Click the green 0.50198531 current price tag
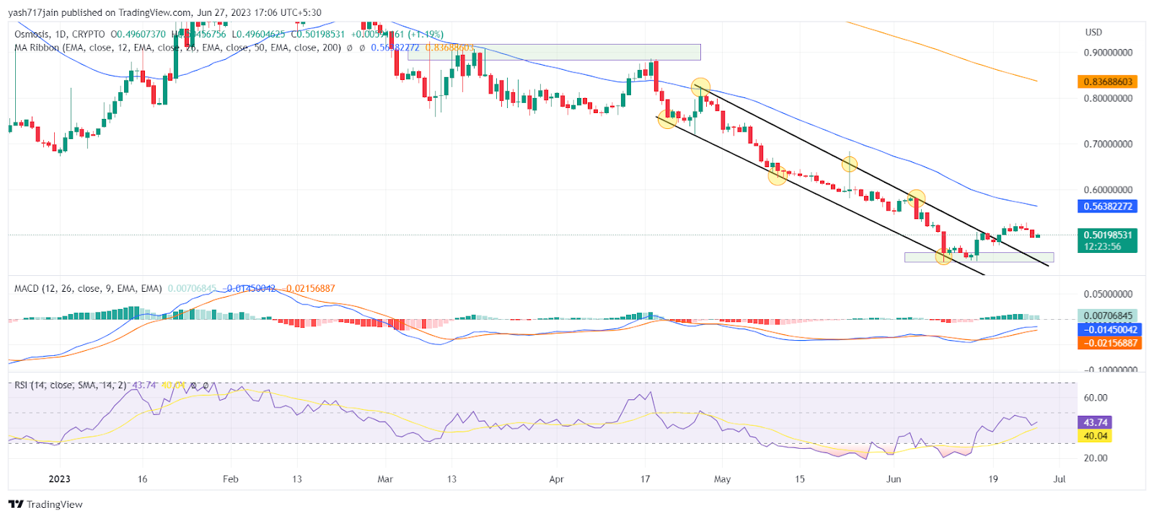Viewport: 1154px width, 518px height. (1107, 235)
